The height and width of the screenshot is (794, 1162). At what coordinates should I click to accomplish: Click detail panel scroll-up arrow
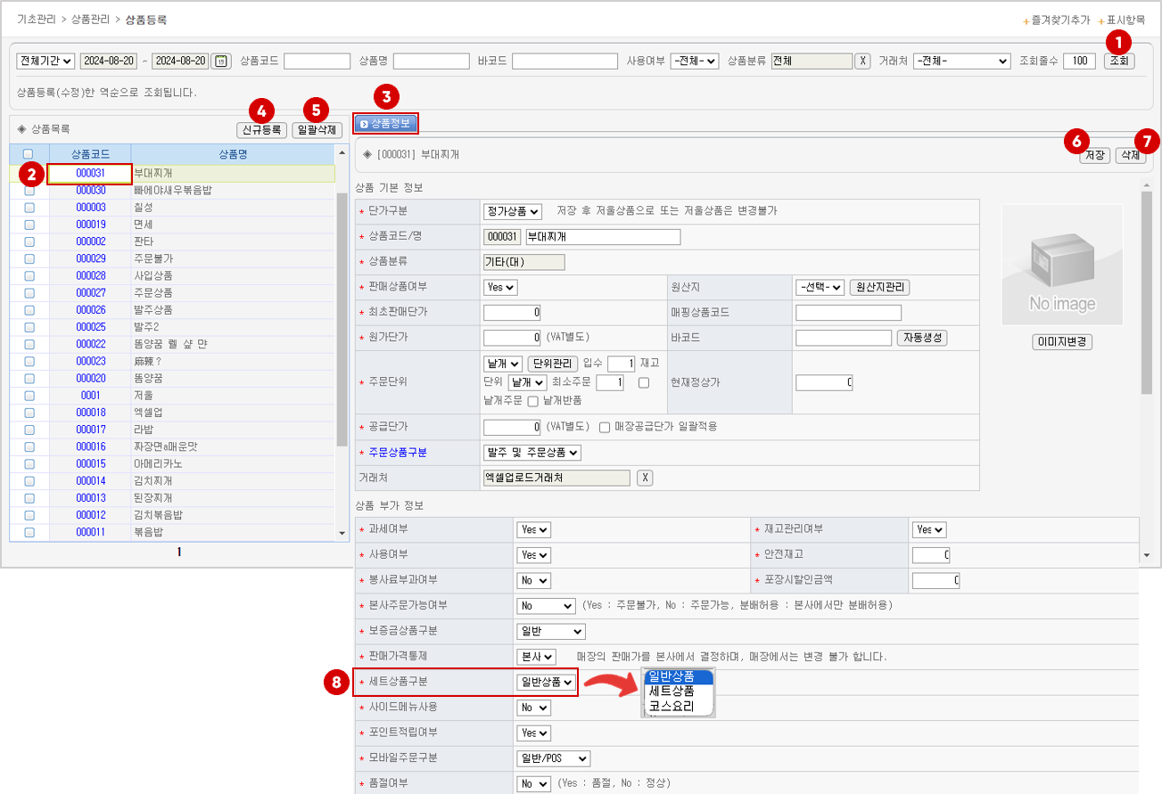pos(1147,185)
